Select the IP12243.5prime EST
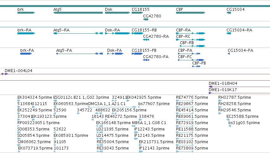 pos(136,132)
